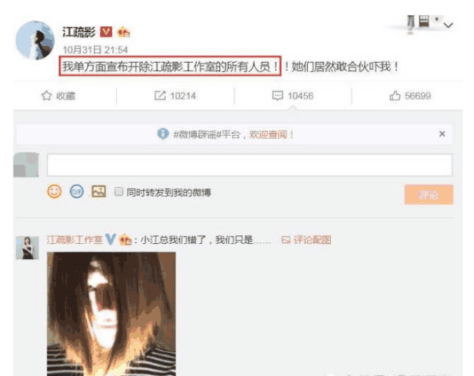Open the emoji smiley picker
The width and height of the screenshot is (474, 376).
54,192
